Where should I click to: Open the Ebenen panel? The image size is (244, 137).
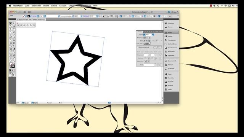coord(171,27)
